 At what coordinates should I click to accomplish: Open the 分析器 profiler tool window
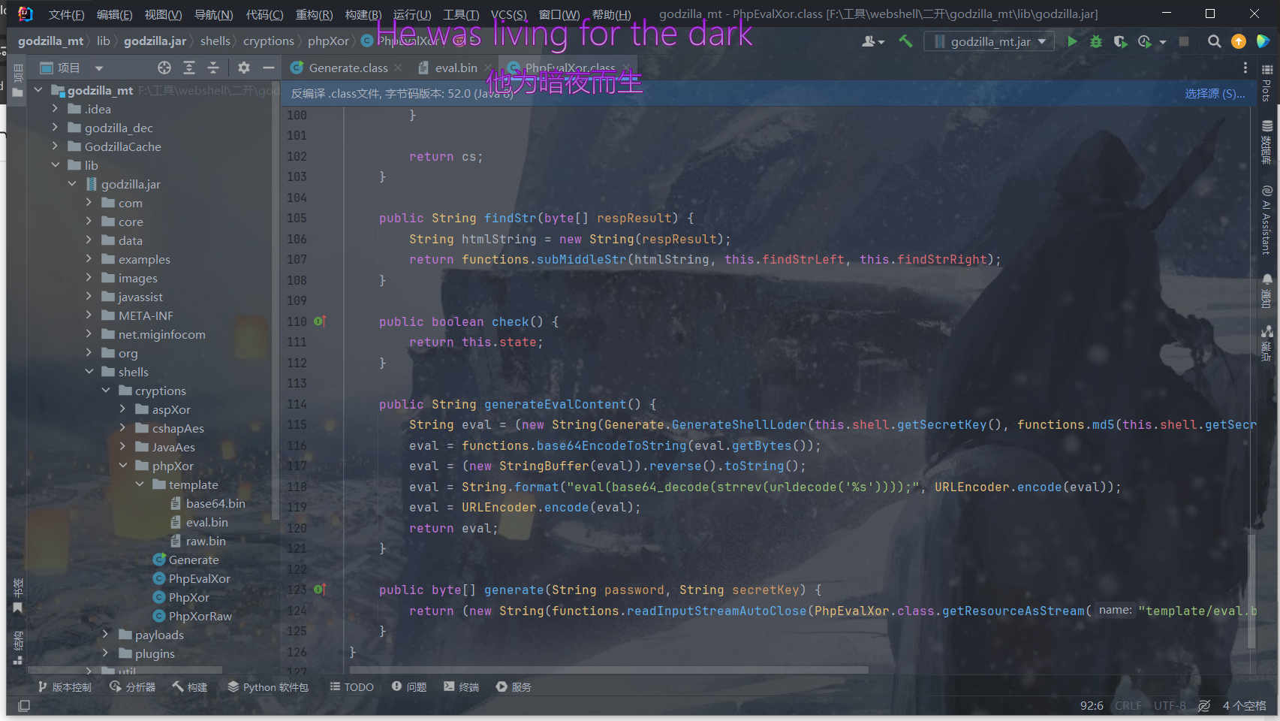click(x=132, y=686)
